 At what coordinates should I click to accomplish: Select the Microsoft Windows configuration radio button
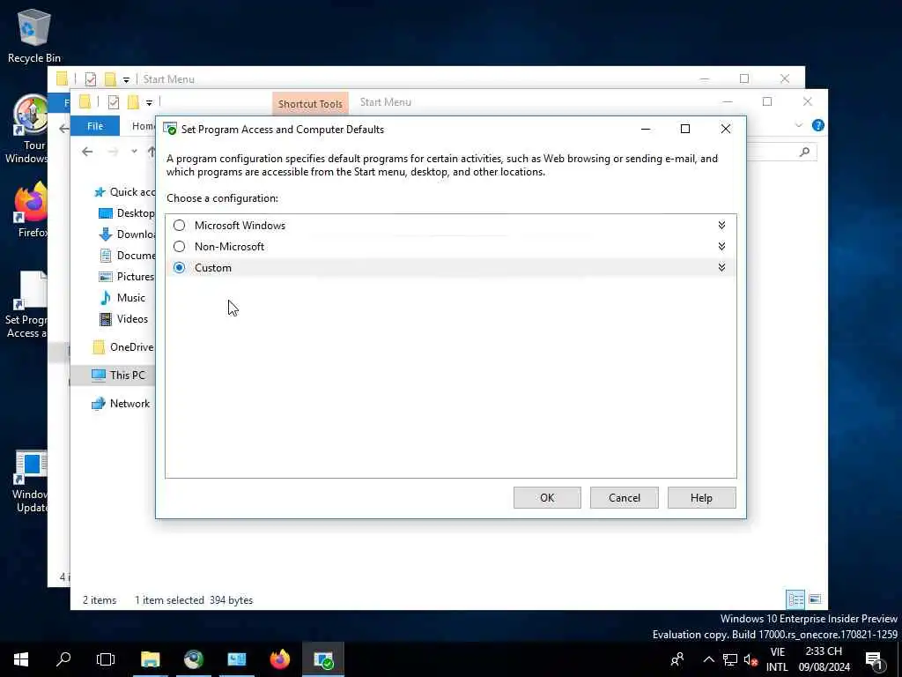tap(180, 226)
